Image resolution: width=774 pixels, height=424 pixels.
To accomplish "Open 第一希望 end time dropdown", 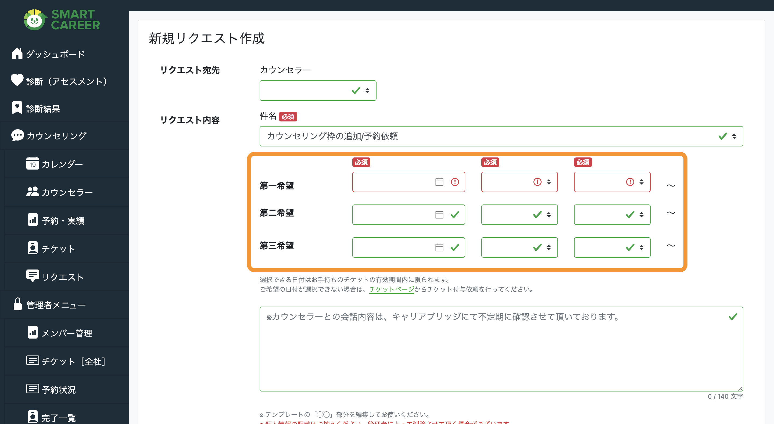I will (x=612, y=182).
